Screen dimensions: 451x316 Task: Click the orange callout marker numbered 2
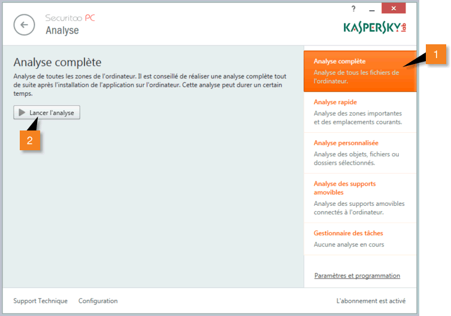29,141
